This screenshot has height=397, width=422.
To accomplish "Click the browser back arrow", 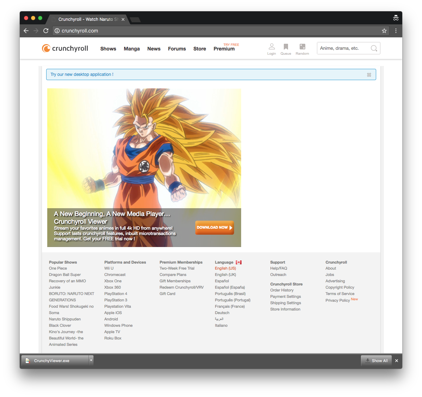I will (x=26, y=31).
